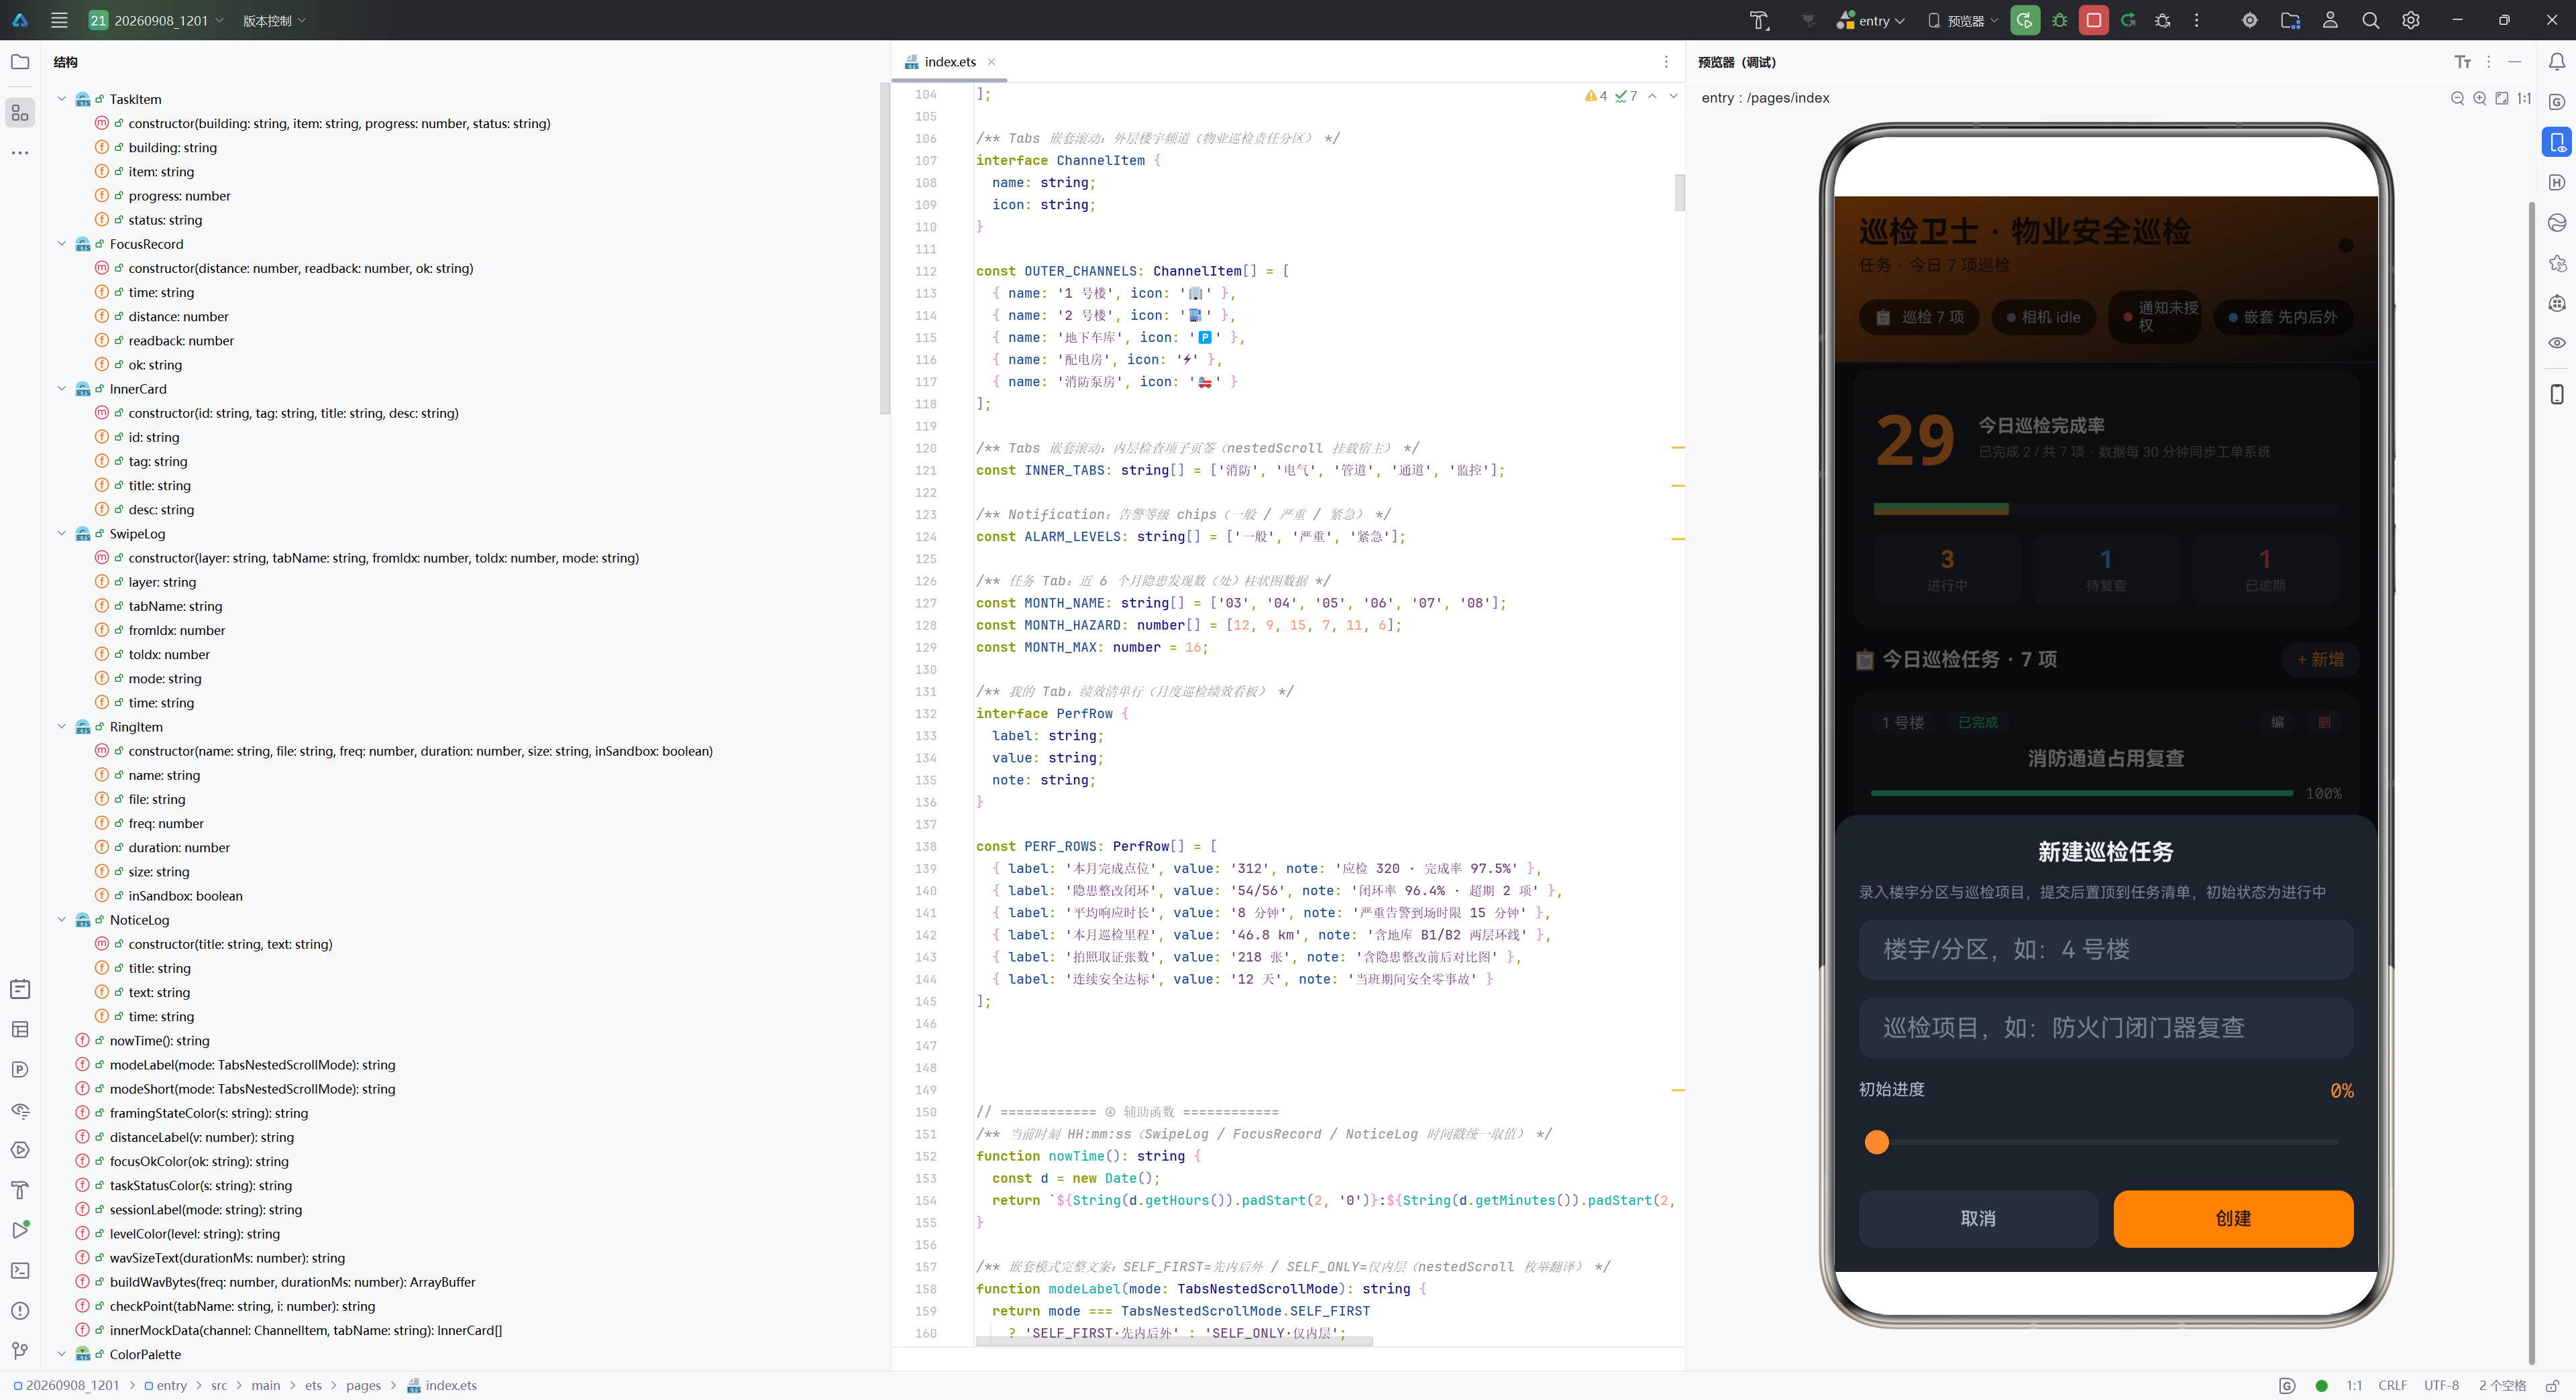The width and height of the screenshot is (2576, 1400).
Task: Click the hot reload green refresh icon
Action: pyautogui.click(x=2128, y=20)
